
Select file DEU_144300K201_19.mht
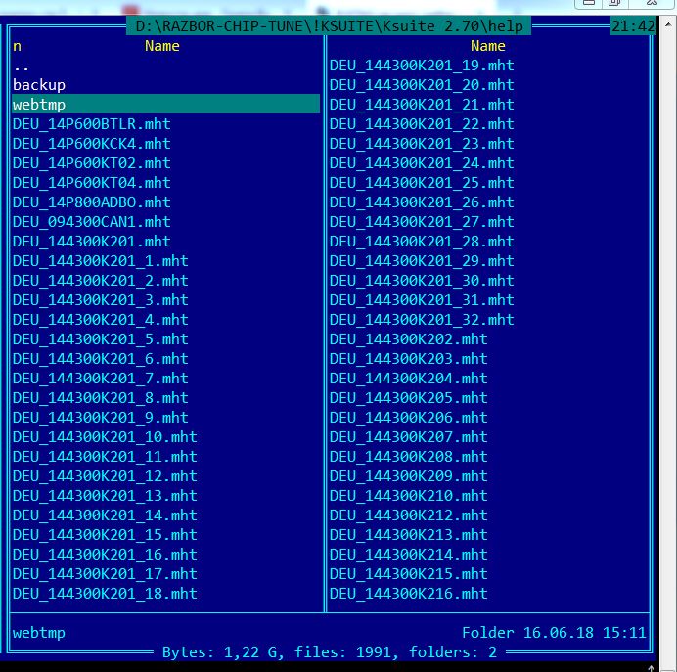[422, 66]
